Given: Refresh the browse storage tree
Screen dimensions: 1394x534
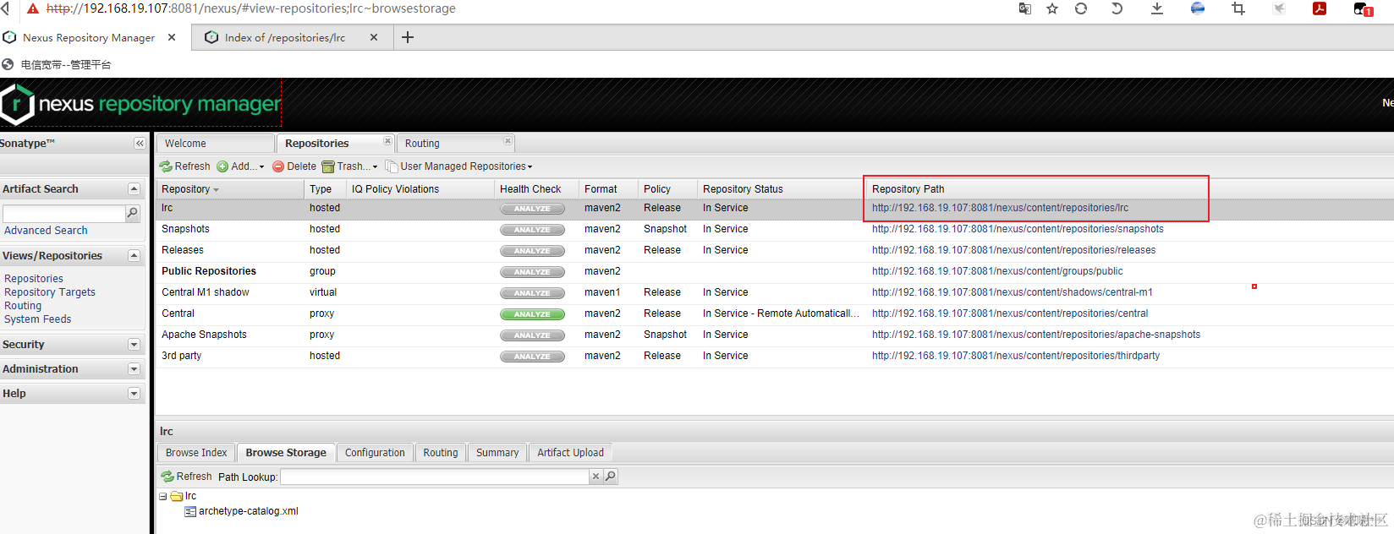Looking at the screenshot, I should point(187,477).
